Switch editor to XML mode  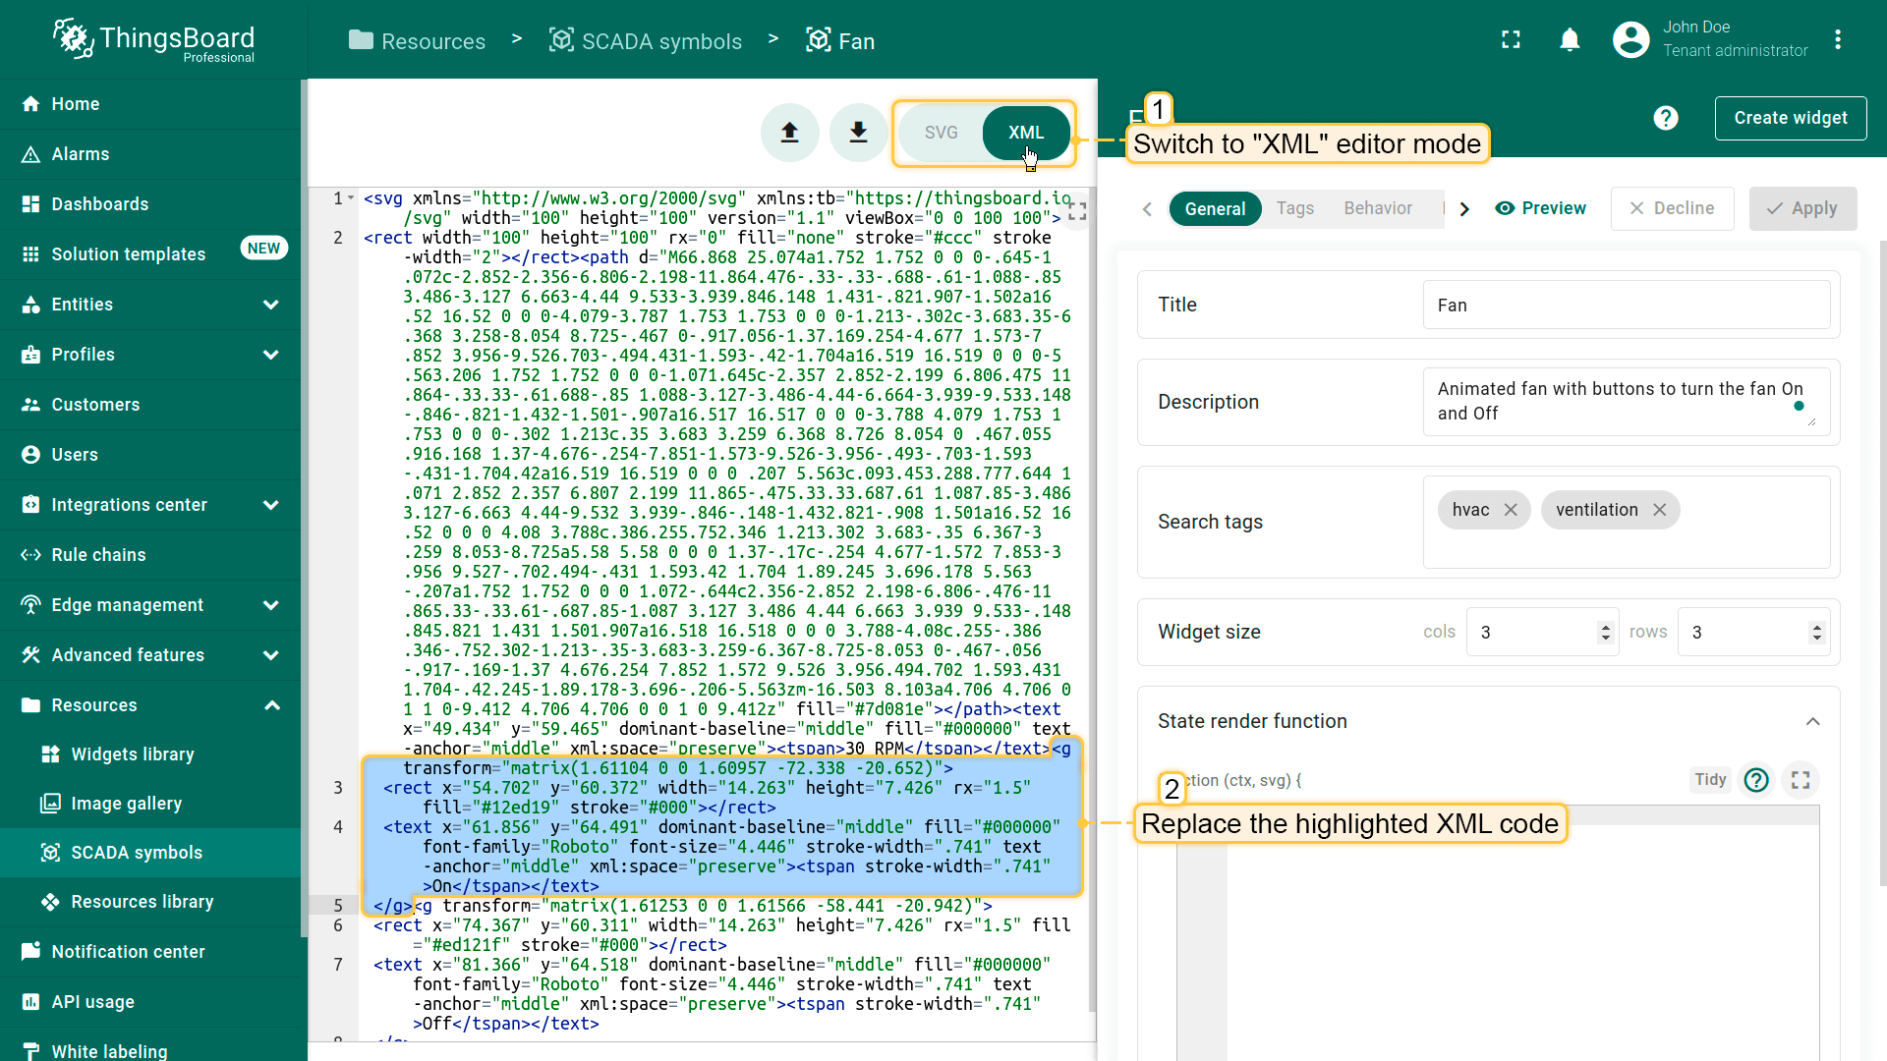coord(1025,133)
